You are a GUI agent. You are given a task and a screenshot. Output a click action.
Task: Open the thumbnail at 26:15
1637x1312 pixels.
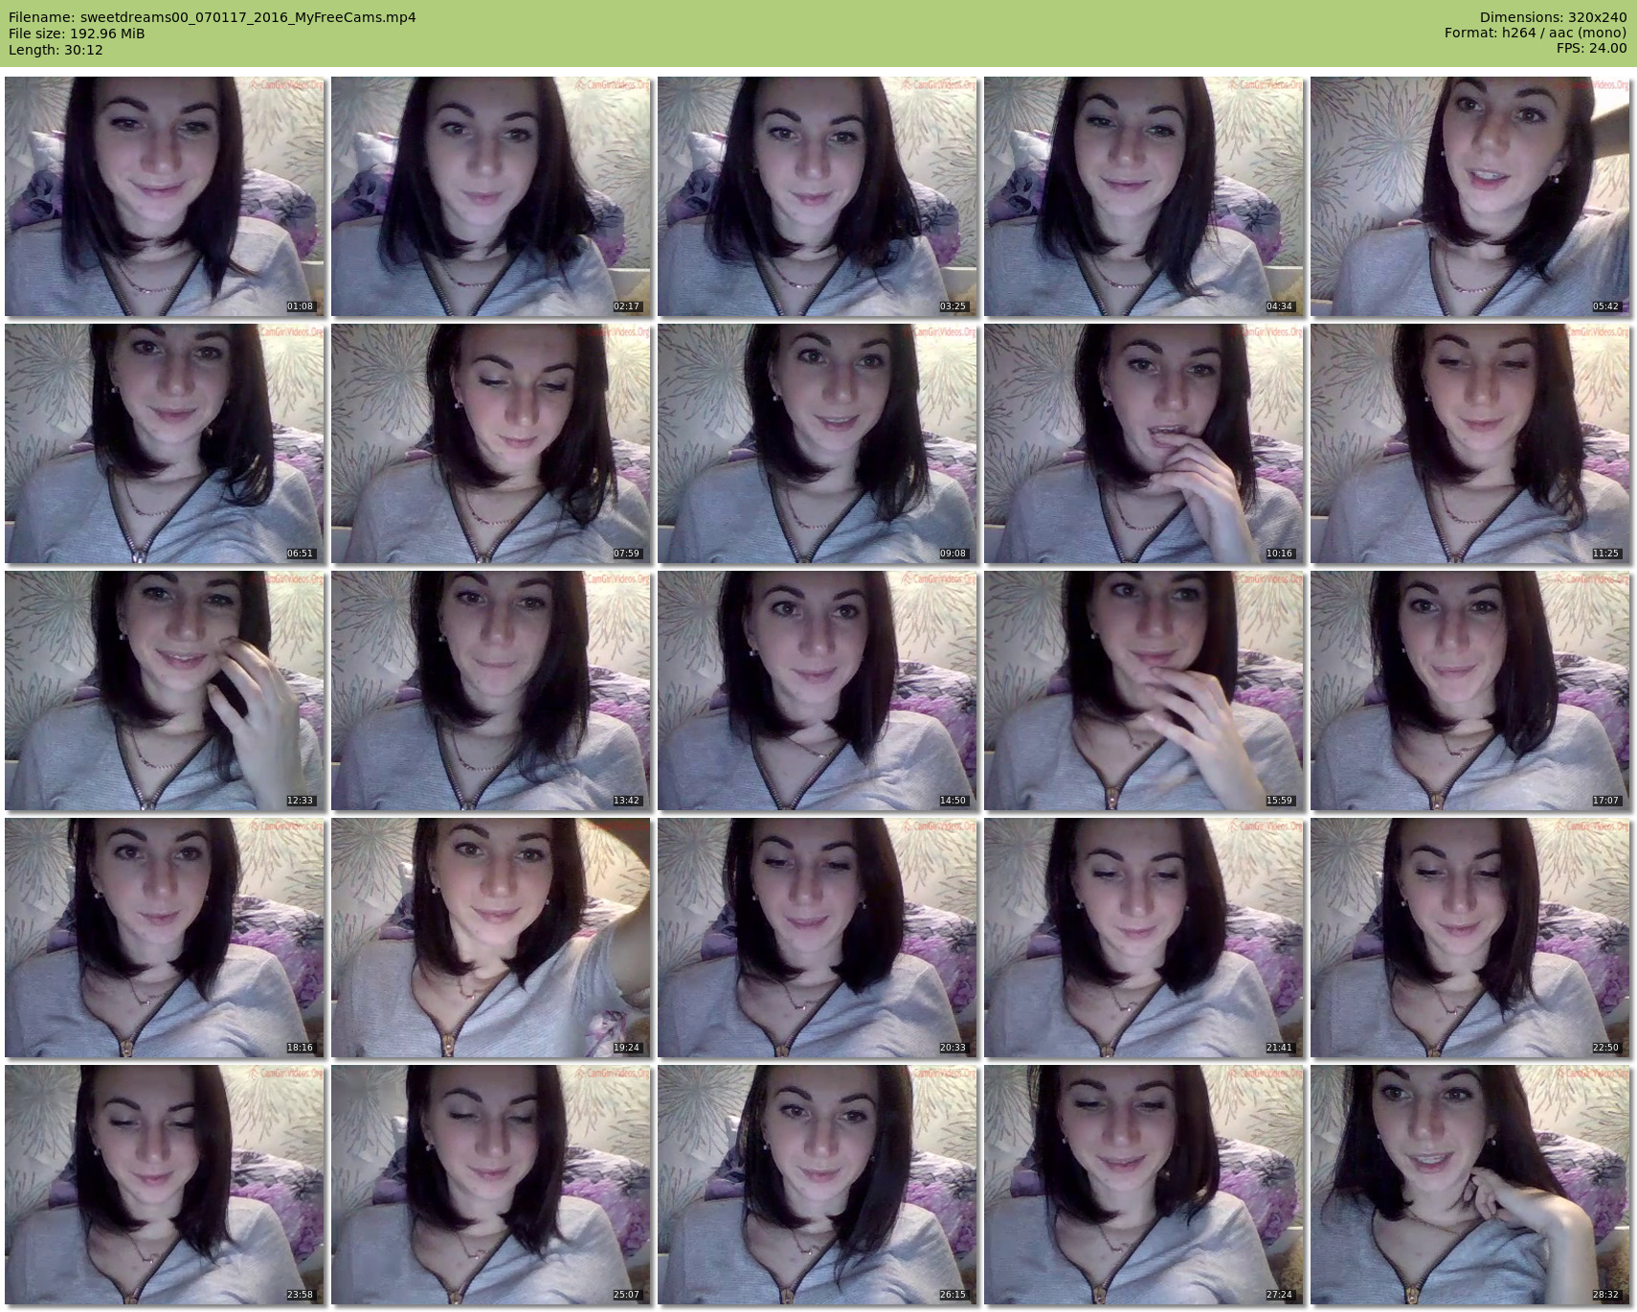pos(818,1185)
